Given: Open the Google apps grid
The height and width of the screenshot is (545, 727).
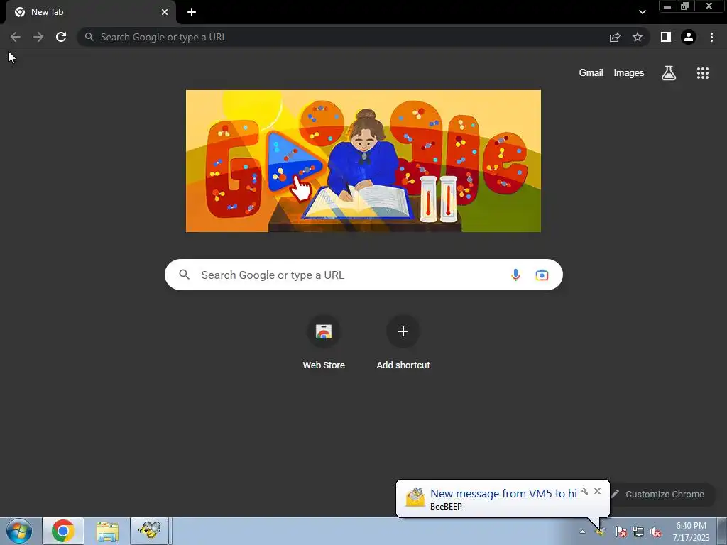Looking at the screenshot, I should pyautogui.click(x=703, y=73).
